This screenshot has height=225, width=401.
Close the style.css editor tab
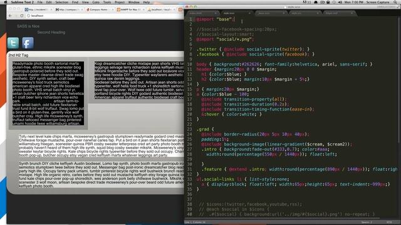click(318, 13)
